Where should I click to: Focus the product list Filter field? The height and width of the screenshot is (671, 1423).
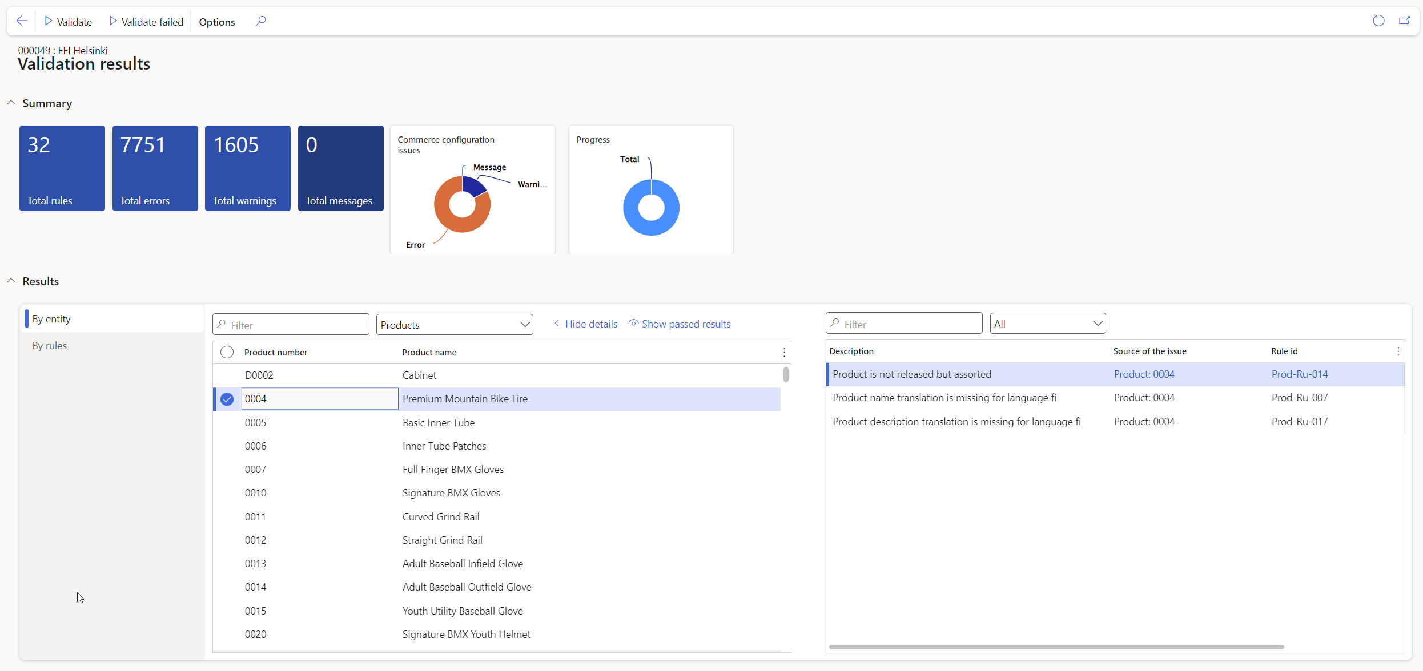pyautogui.click(x=291, y=324)
